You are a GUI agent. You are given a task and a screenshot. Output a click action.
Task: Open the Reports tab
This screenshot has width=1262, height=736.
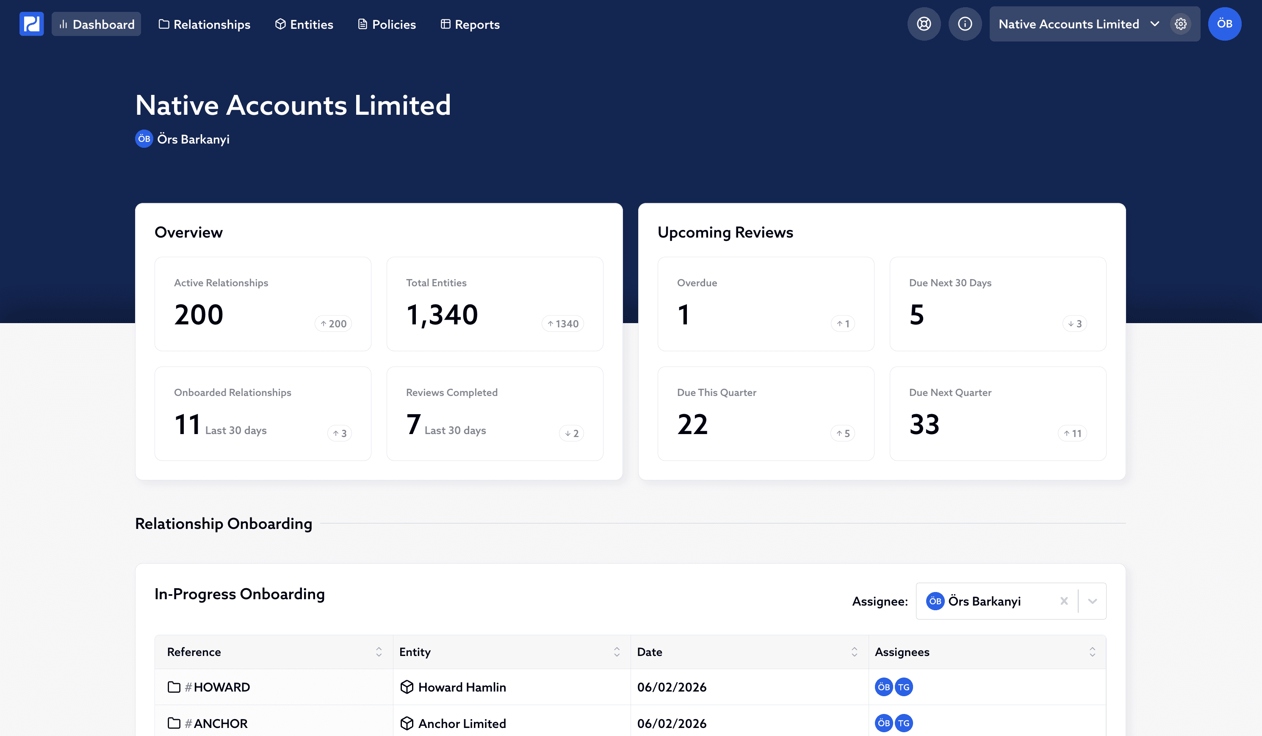pos(470,24)
